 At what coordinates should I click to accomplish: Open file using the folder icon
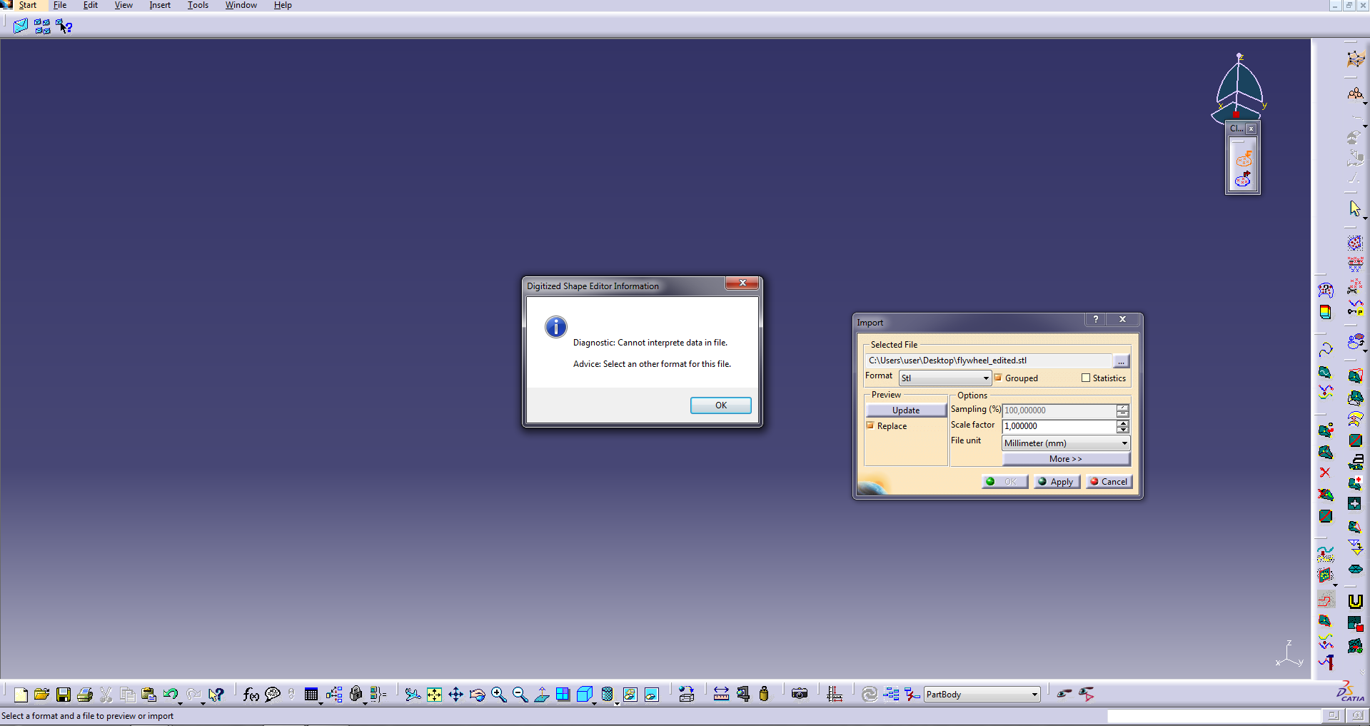pos(41,695)
